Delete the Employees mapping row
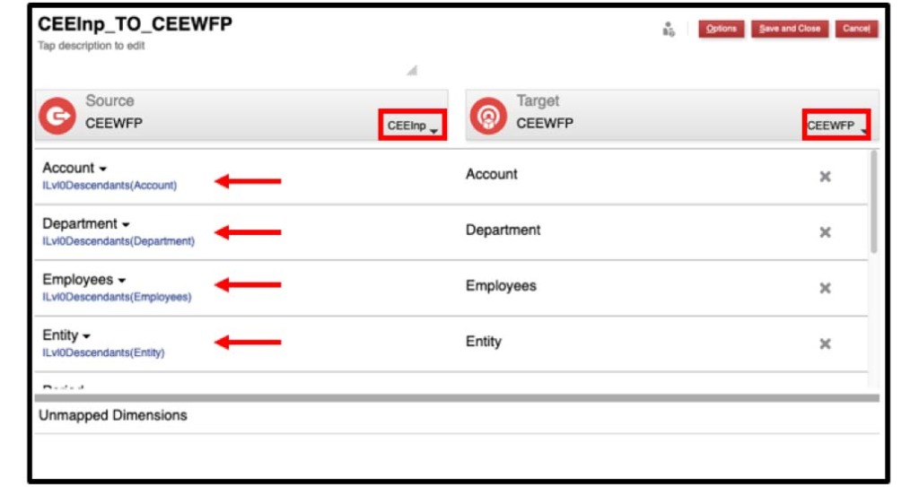This screenshot has height=487, width=919. pos(825,288)
